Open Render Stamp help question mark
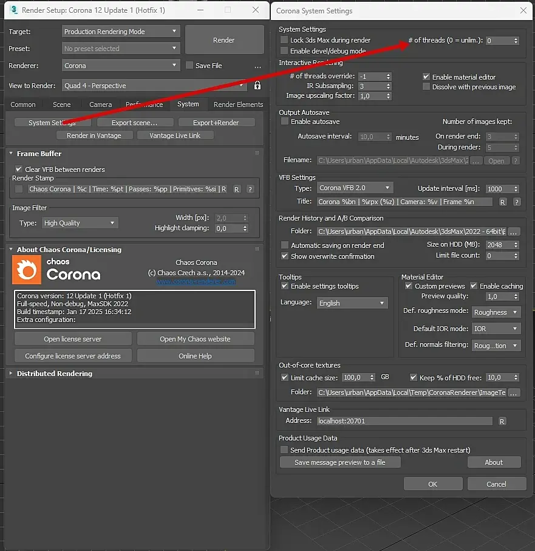 [x=250, y=190]
